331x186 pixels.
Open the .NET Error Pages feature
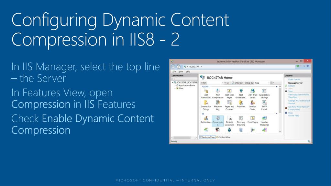(229, 94)
